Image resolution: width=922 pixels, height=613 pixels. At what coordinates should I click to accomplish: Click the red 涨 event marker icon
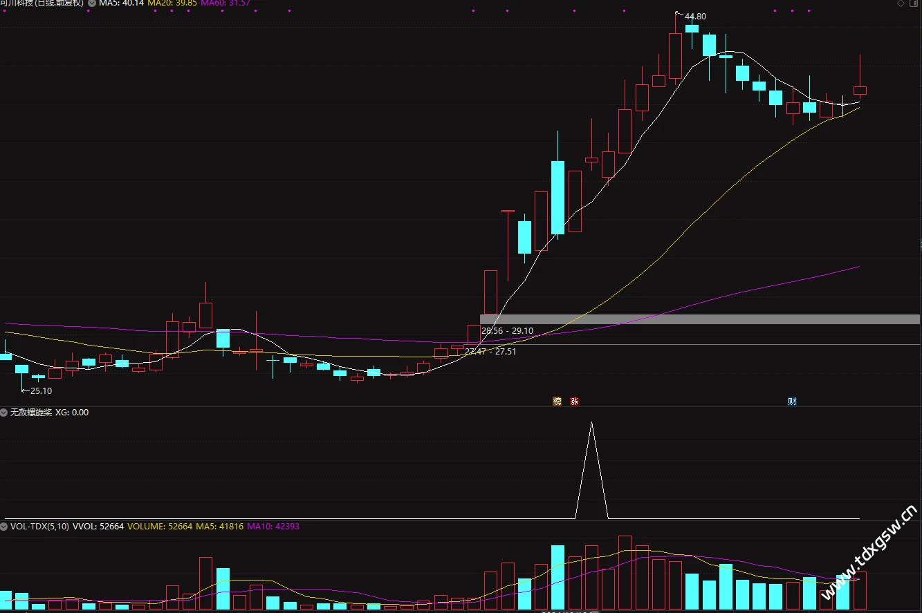click(574, 401)
